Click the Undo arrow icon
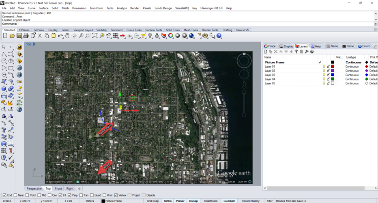Viewport: 378px width, 203px height. (x=60, y=36)
